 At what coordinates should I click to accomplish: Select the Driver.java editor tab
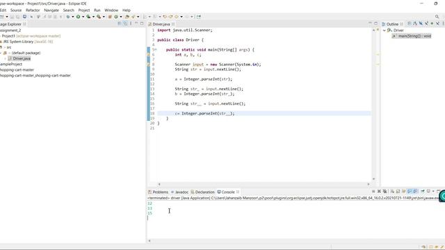tap(161, 24)
